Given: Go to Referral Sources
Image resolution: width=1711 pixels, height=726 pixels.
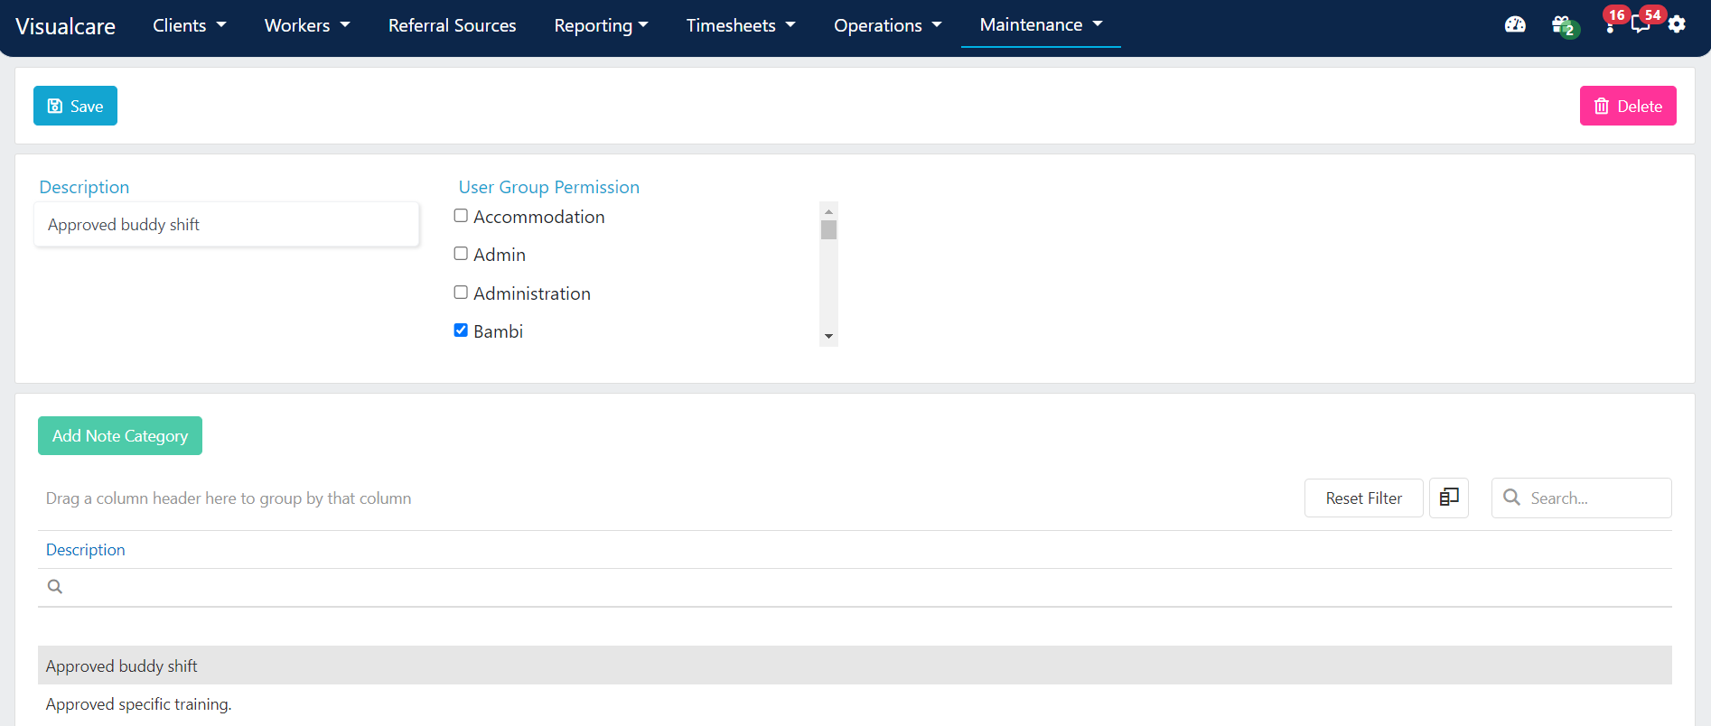Looking at the screenshot, I should tap(452, 25).
